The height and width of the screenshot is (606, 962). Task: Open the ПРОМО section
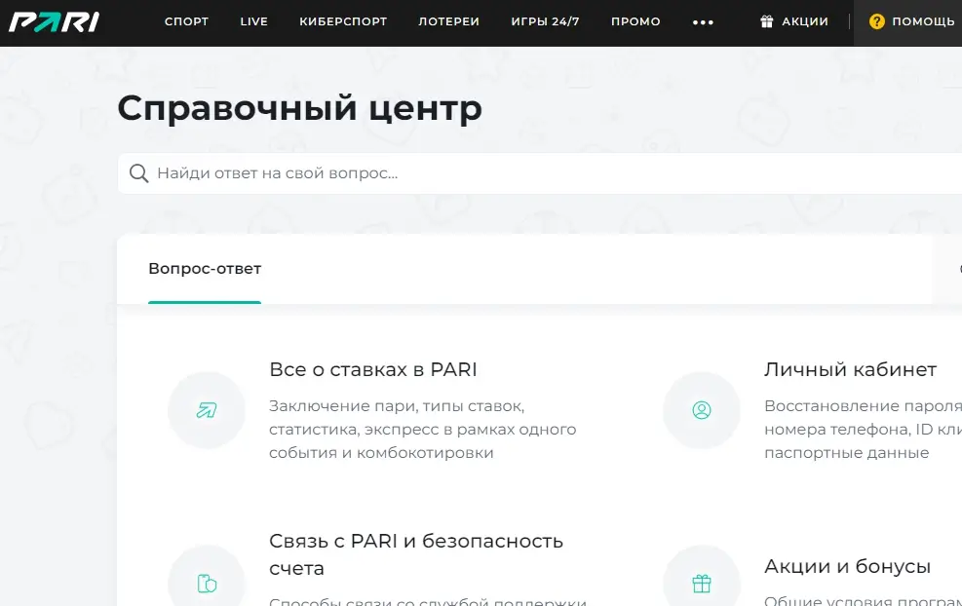[635, 20]
